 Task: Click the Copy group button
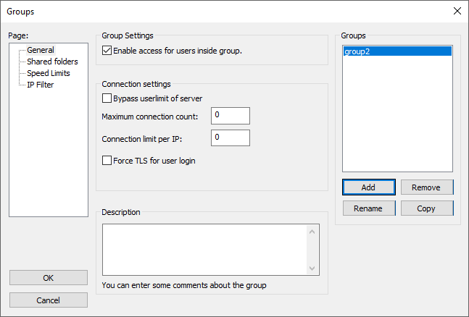tap(427, 208)
